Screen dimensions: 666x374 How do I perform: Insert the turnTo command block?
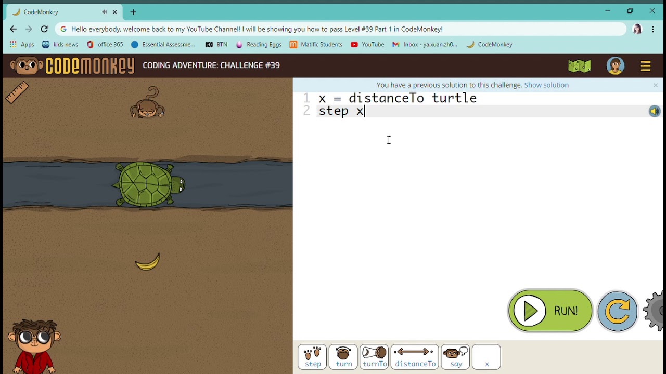(x=375, y=357)
